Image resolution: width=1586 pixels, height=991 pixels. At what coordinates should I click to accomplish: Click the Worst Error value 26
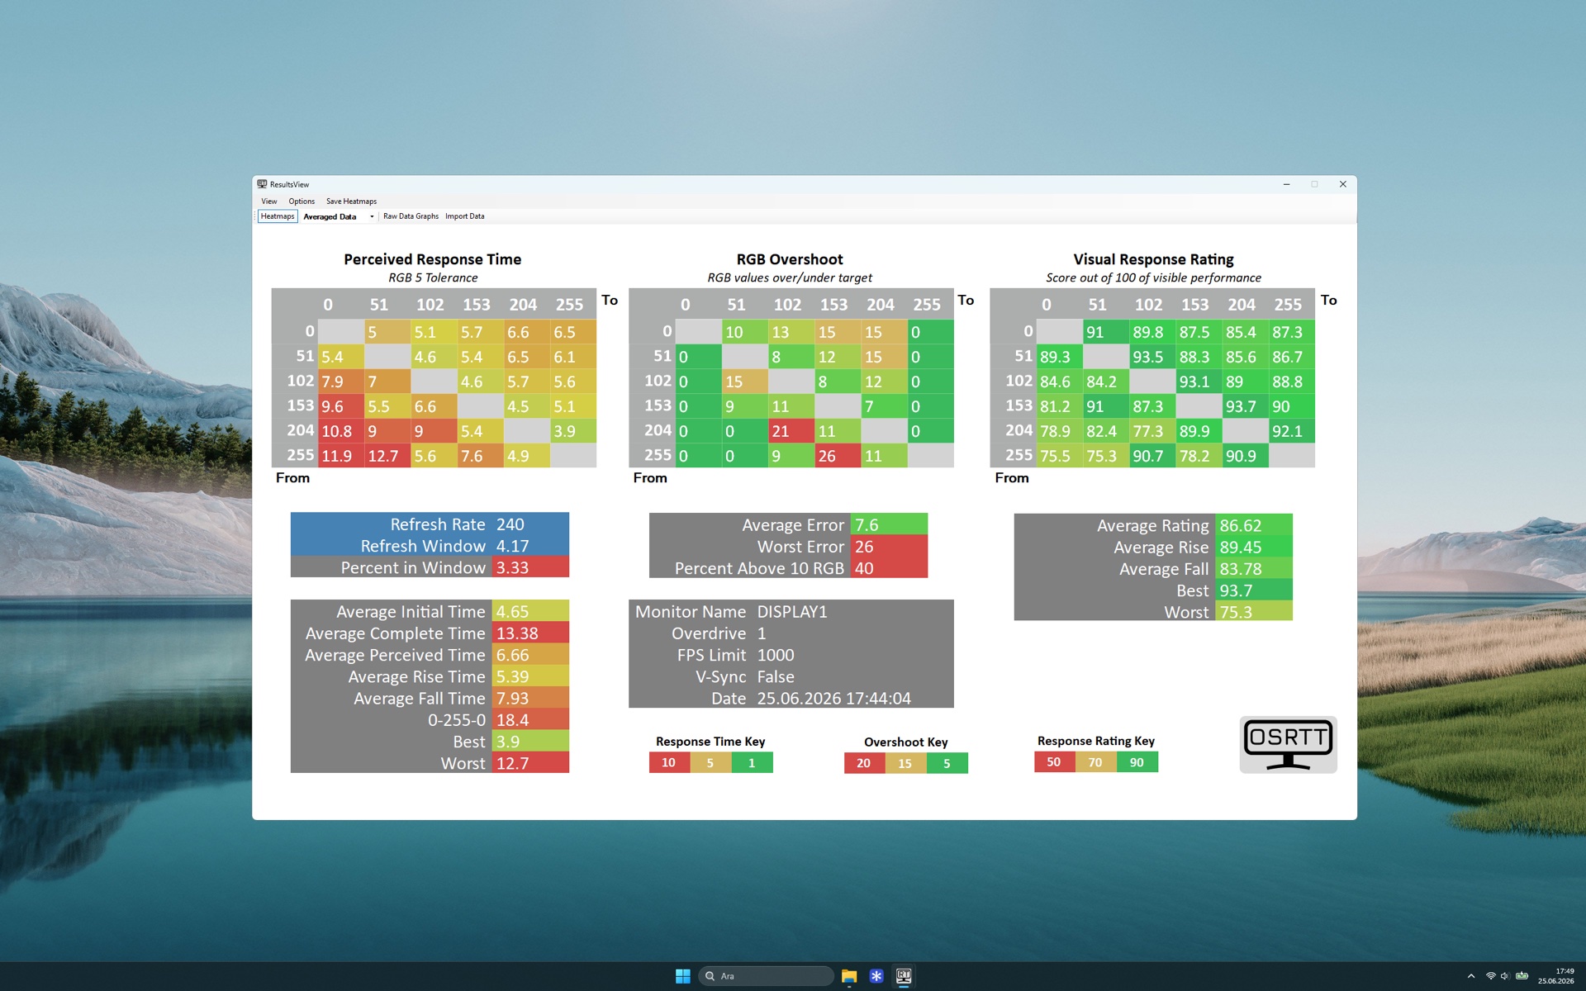click(889, 547)
